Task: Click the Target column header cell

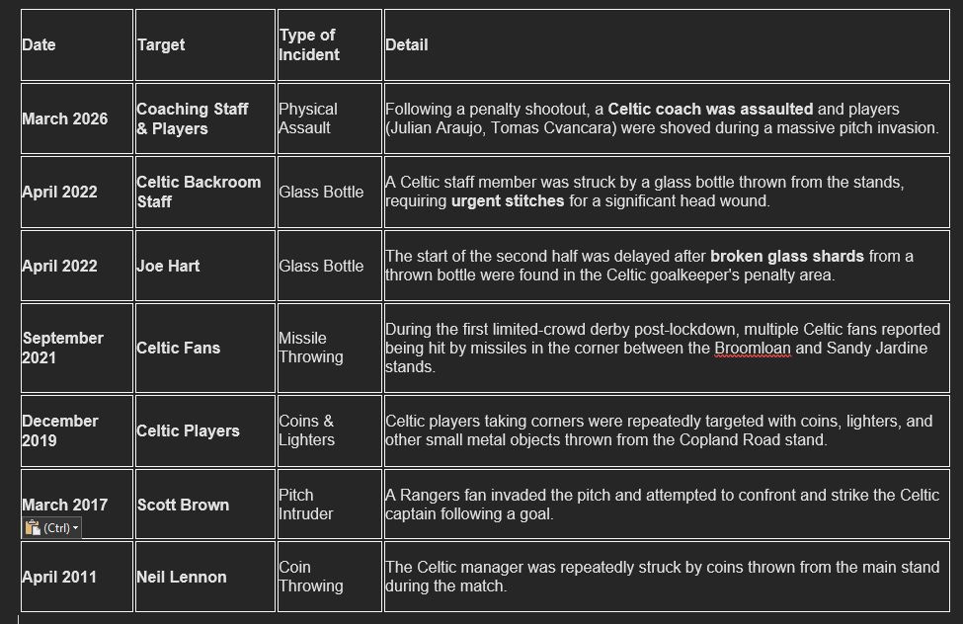Action: coord(205,44)
